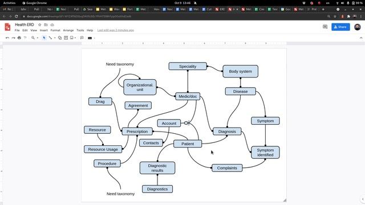Select the Body system entity box
This screenshot has width=365, height=205.
click(x=241, y=71)
